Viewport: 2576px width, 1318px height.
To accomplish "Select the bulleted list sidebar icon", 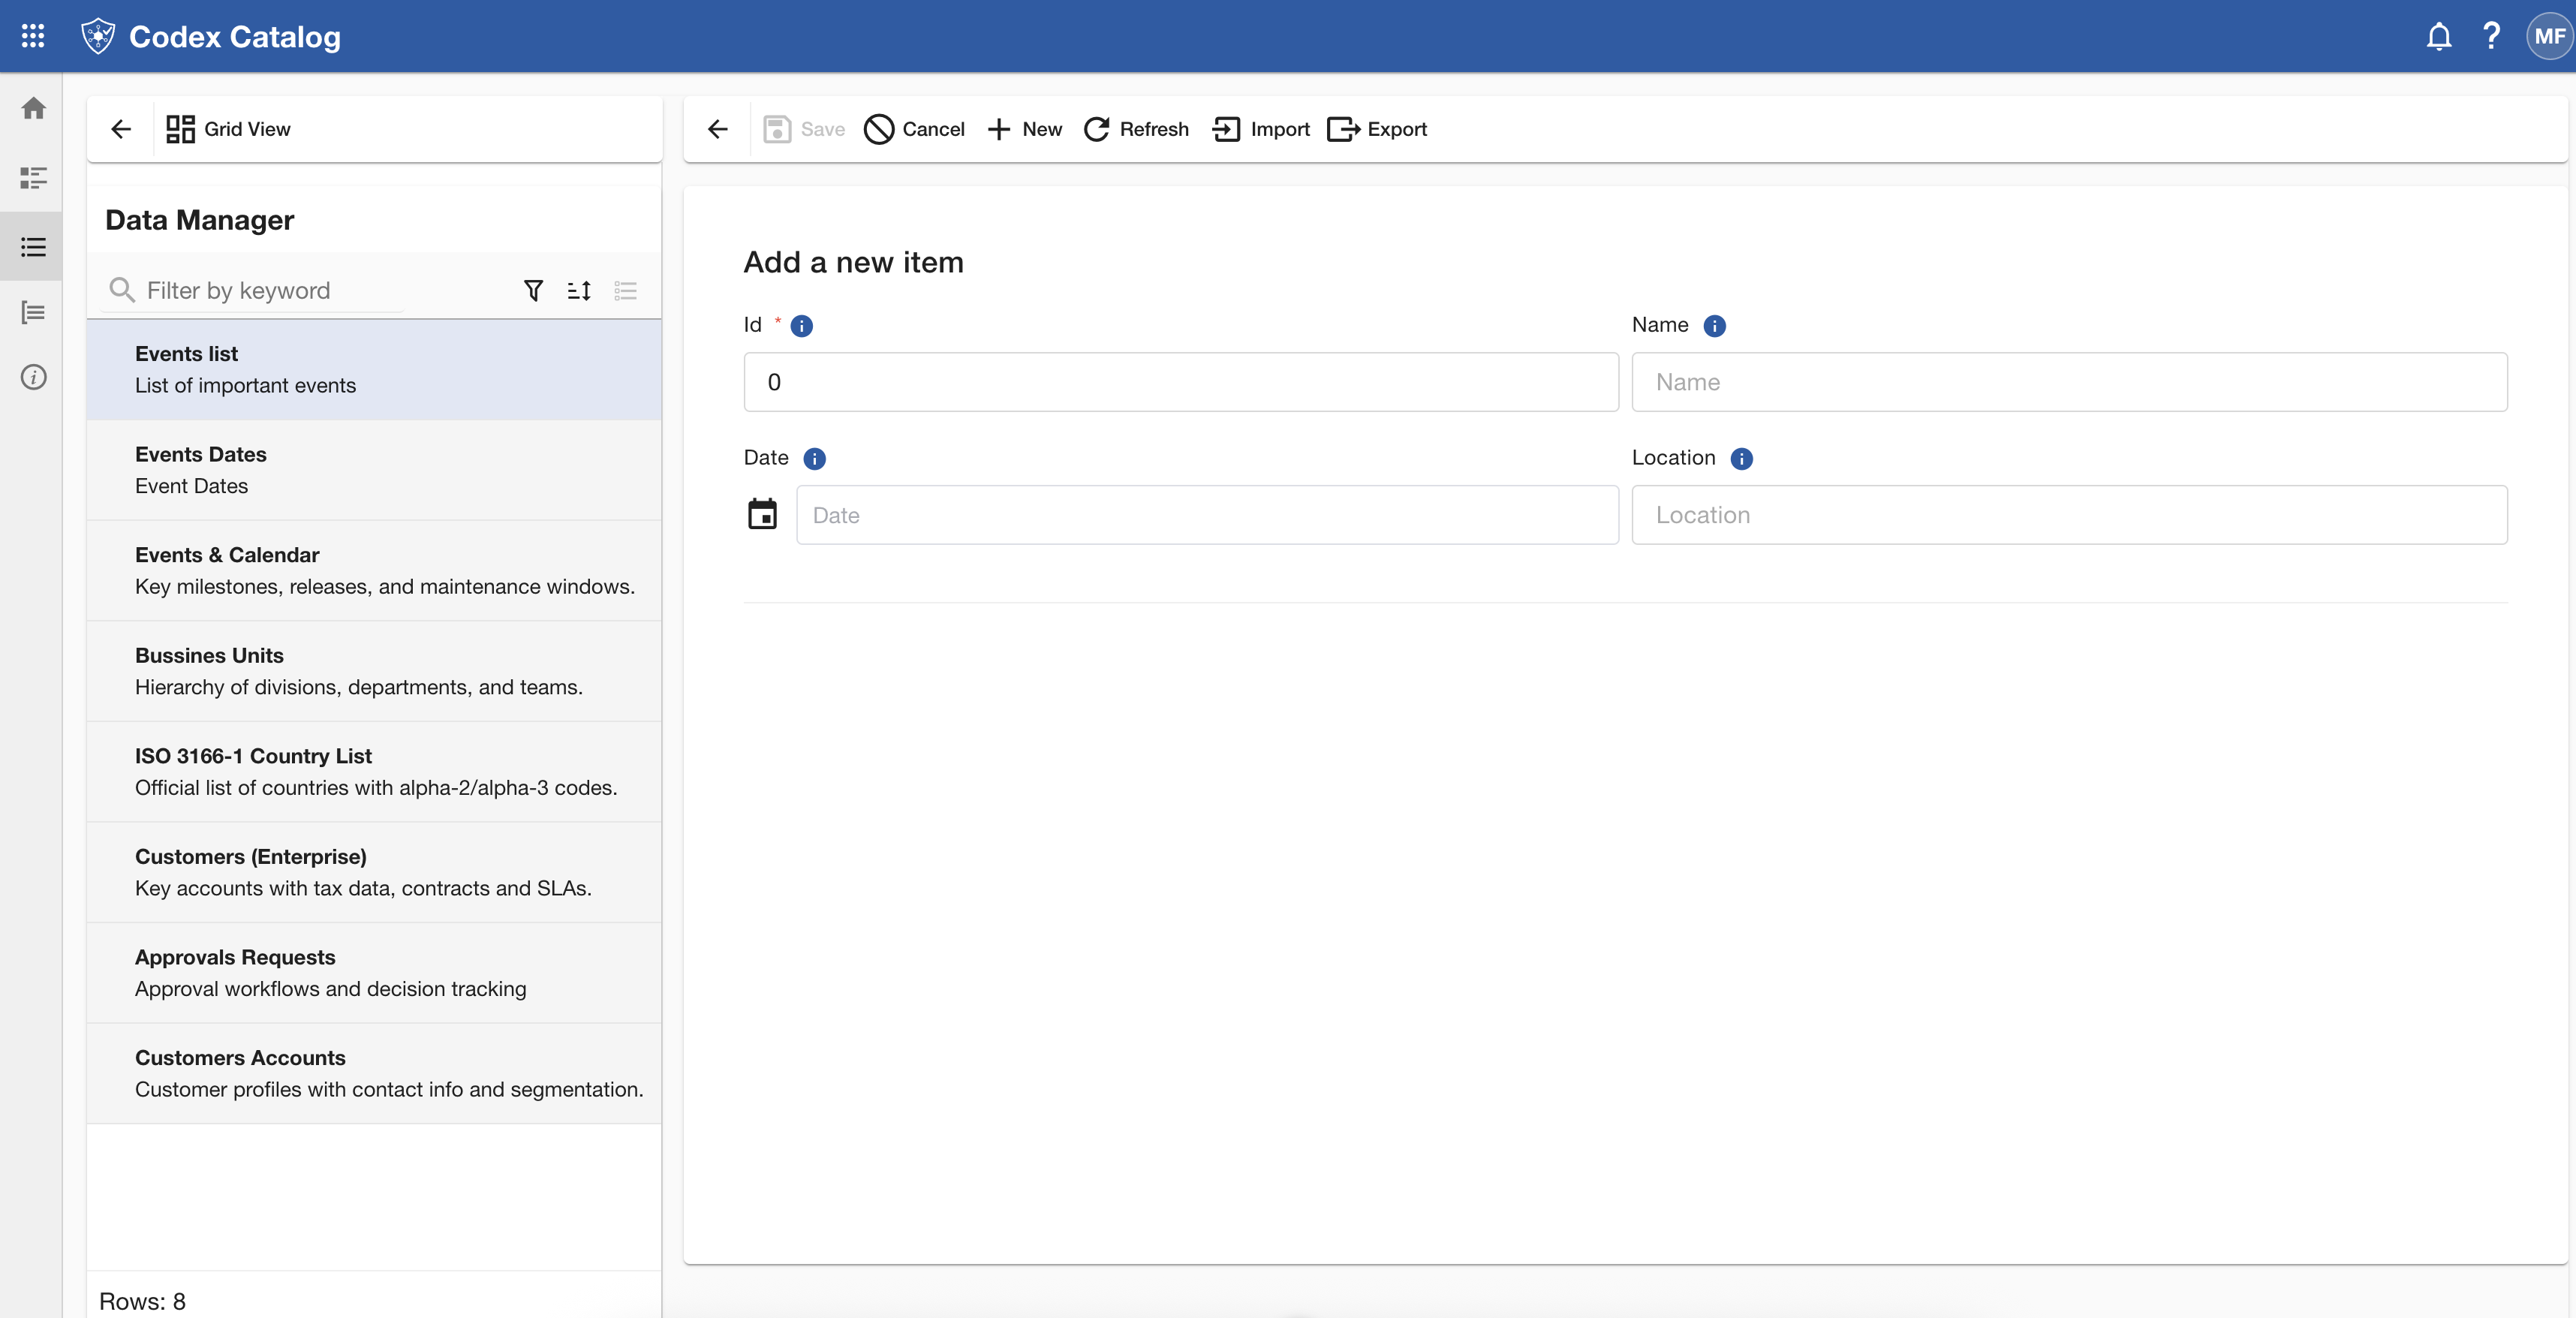I will click(33, 246).
